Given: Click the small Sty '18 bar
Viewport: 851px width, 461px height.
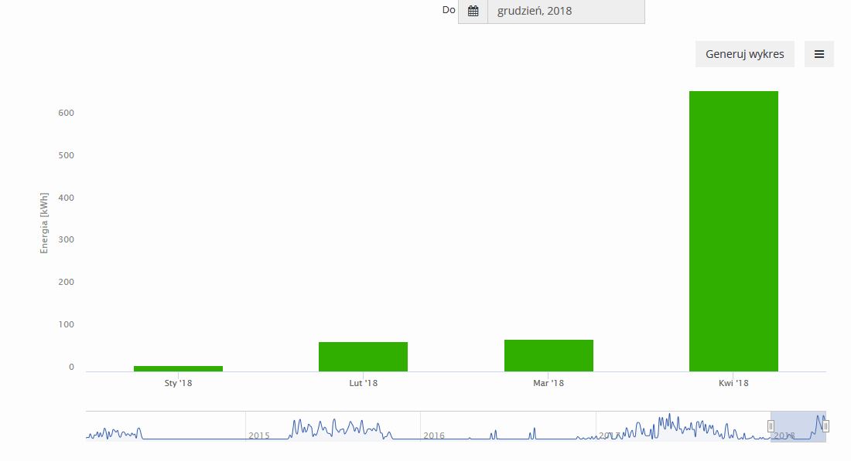Looking at the screenshot, I should [178, 368].
